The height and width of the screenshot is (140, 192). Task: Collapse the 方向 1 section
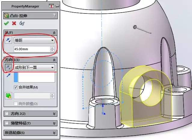tap(54, 60)
